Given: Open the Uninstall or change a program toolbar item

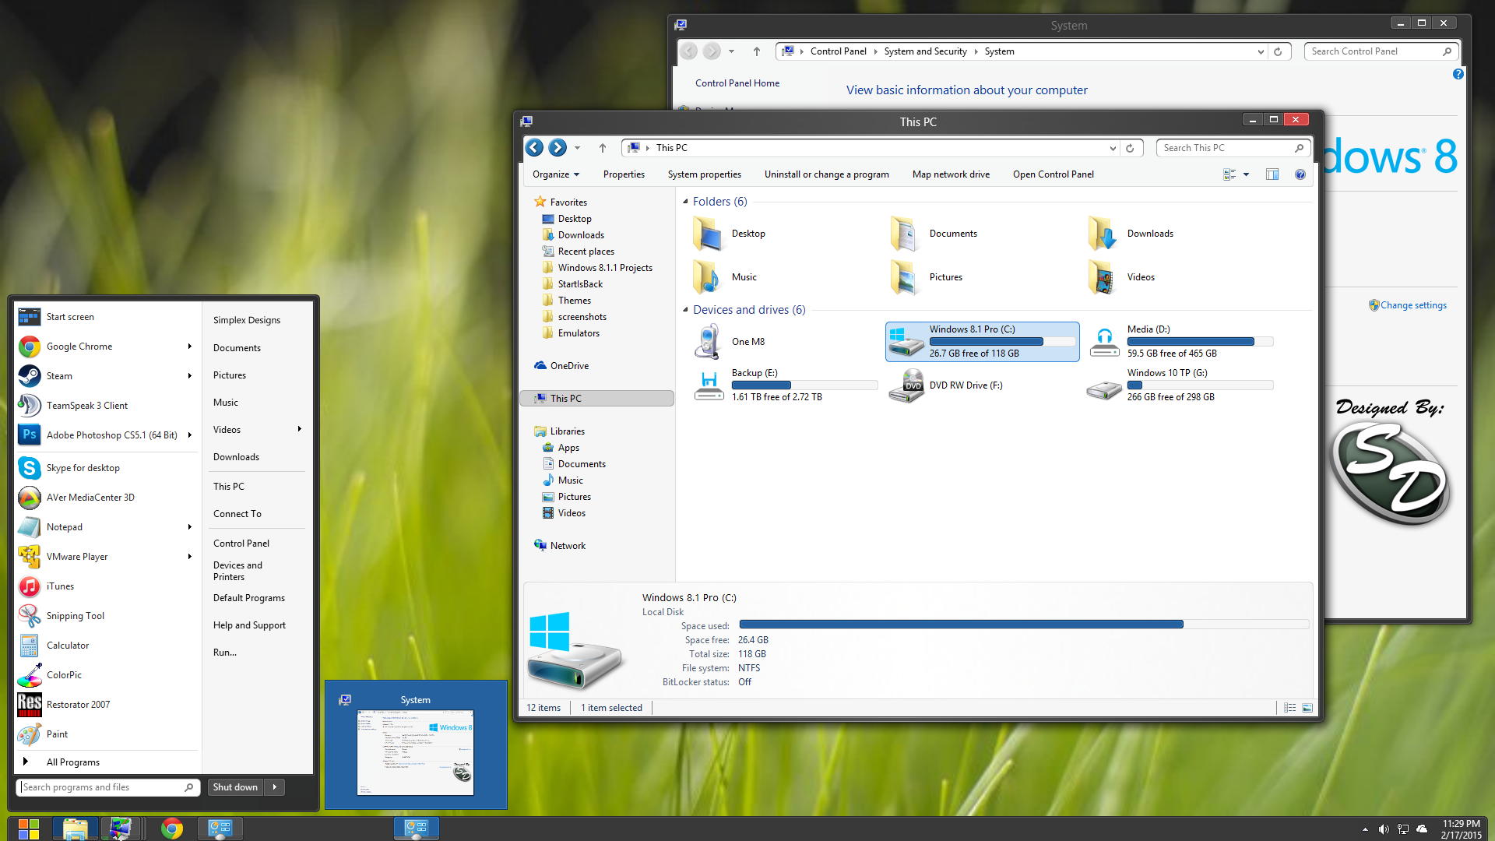Looking at the screenshot, I should (826, 174).
